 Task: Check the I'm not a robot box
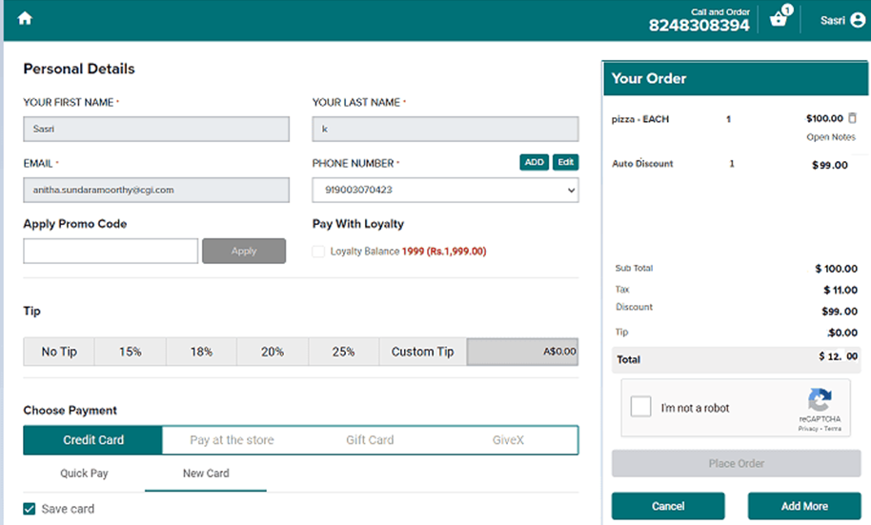[x=642, y=407]
